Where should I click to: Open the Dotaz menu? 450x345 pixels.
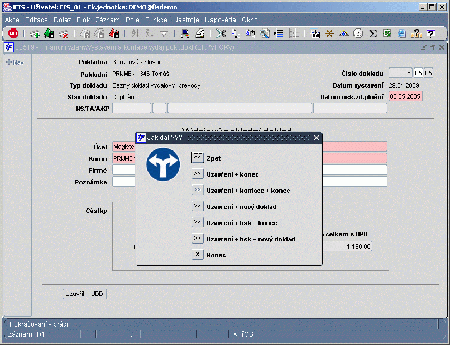pyautogui.click(x=63, y=20)
